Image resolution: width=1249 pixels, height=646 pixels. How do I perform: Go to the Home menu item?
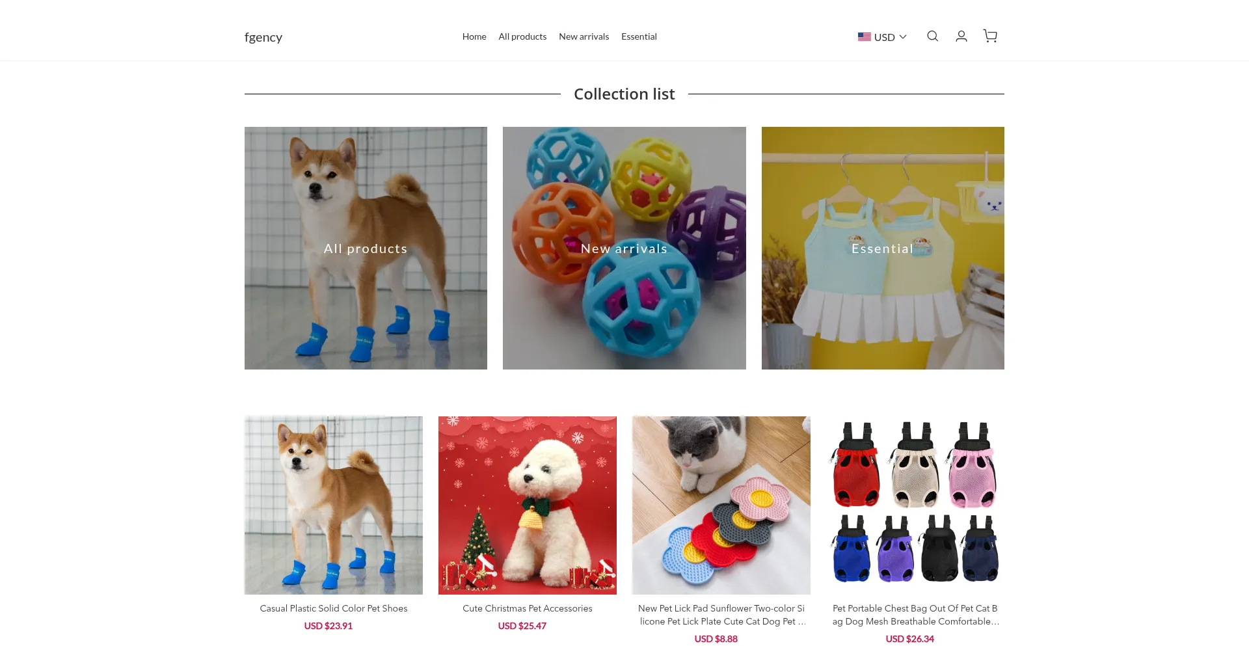tap(474, 36)
